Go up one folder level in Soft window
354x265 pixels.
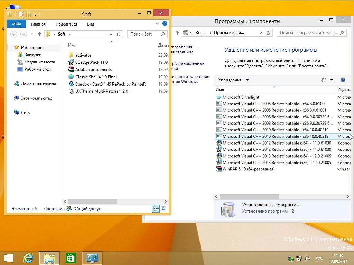40,34
